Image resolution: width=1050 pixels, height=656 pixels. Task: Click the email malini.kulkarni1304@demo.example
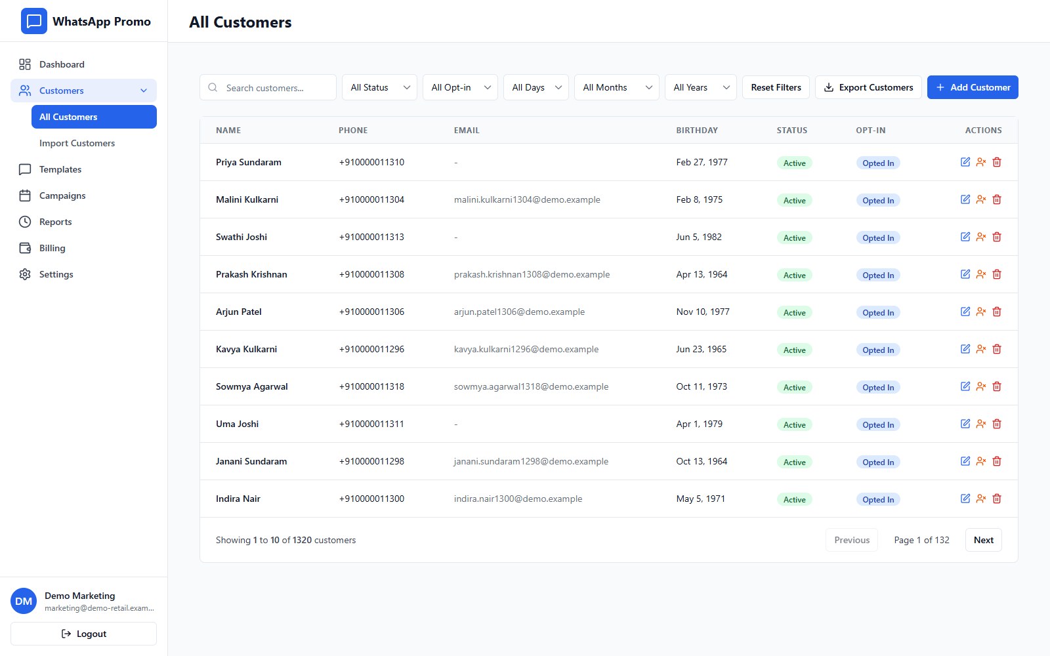pyautogui.click(x=527, y=199)
